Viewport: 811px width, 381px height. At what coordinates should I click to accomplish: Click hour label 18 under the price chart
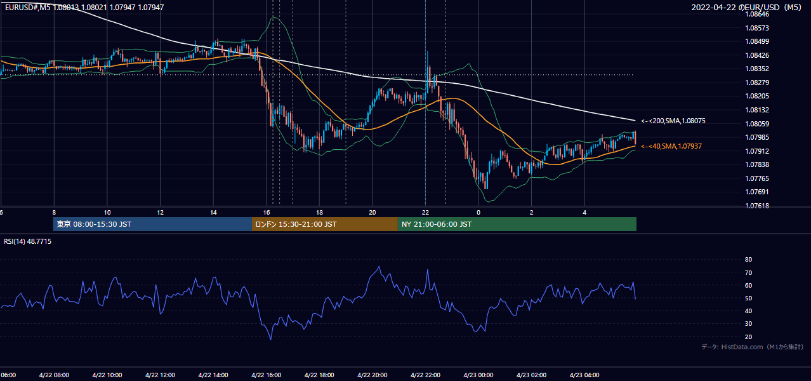point(319,213)
